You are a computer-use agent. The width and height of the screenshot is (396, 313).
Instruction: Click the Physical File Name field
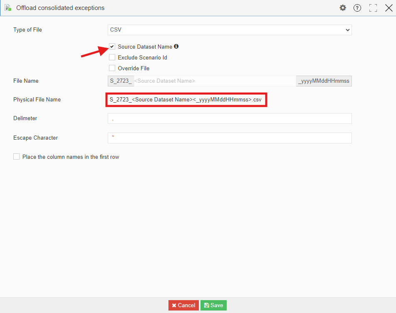(x=186, y=100)
